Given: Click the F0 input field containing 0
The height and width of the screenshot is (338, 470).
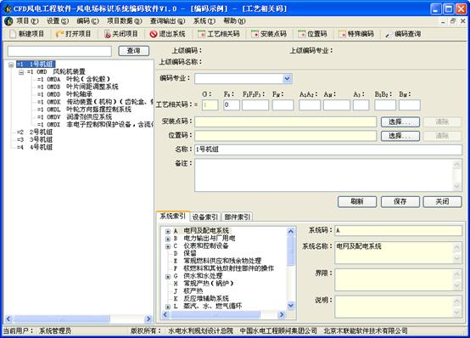Looking at the screenshot, I should 232,105.
